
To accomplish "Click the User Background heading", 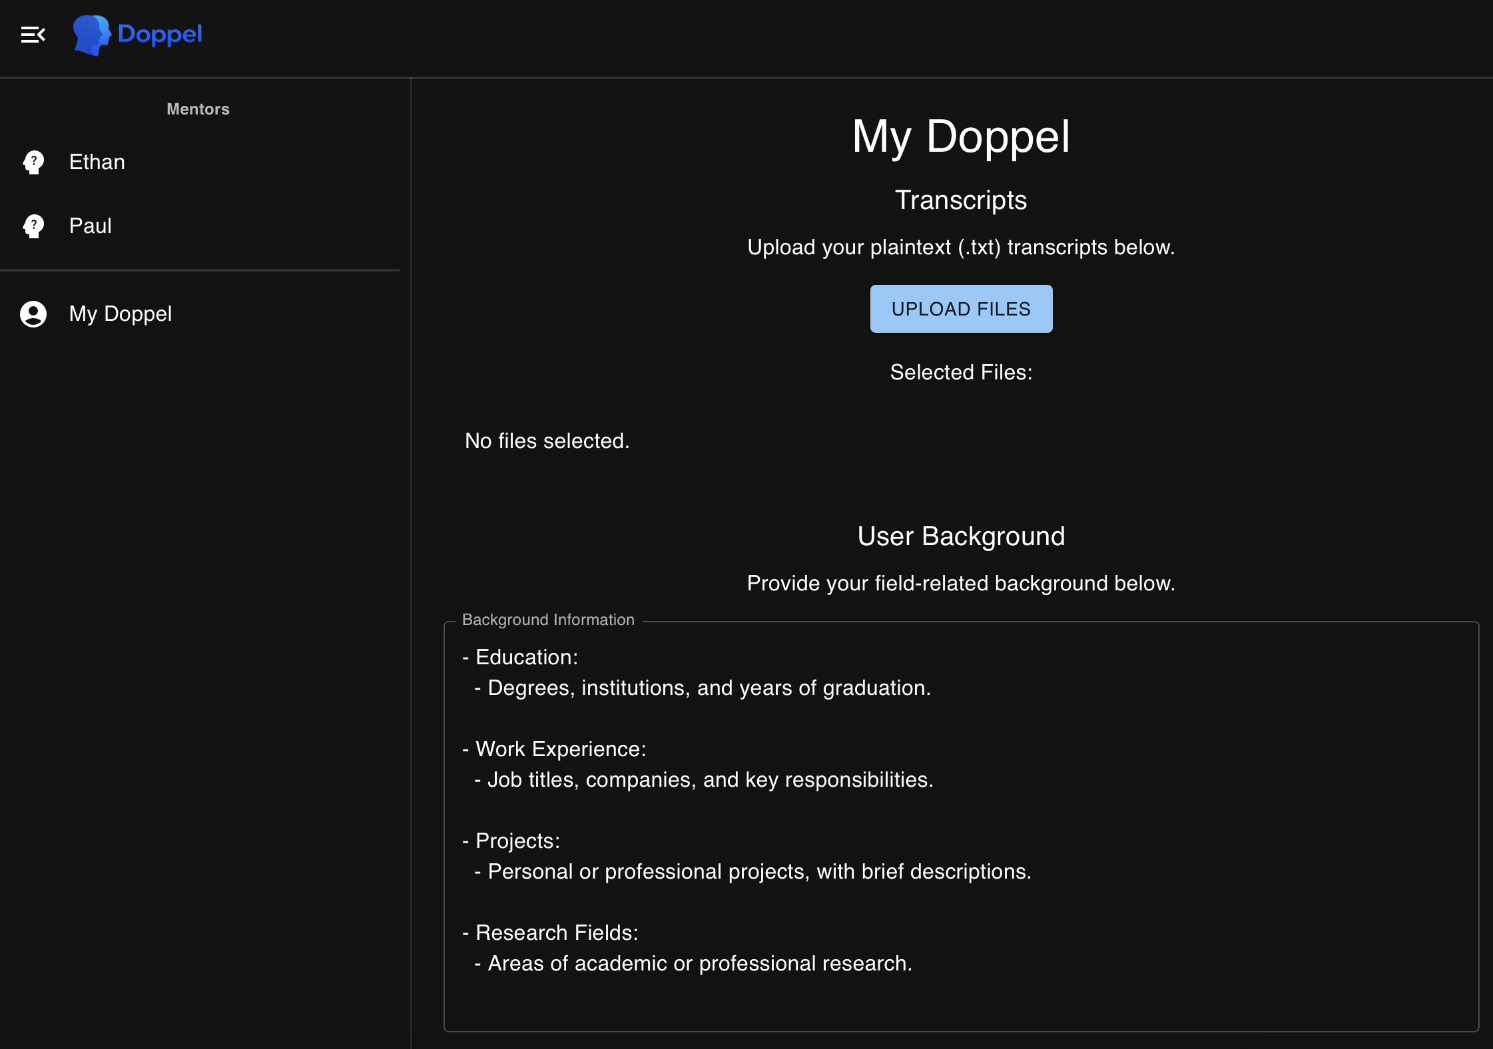I will coord(960,536).
